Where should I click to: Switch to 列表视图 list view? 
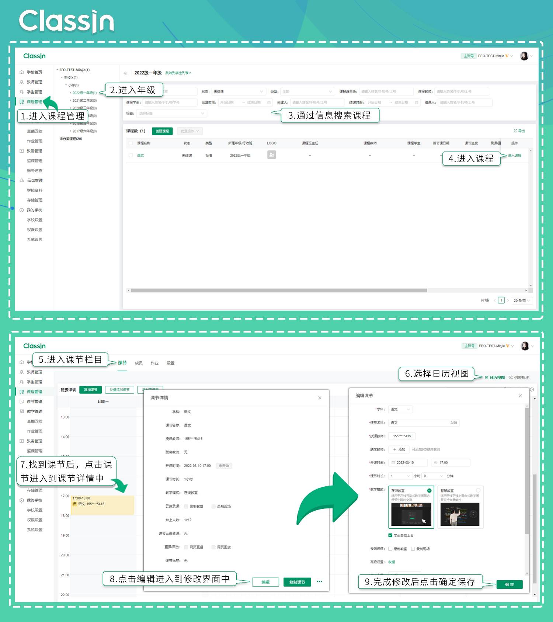(519, 378)
